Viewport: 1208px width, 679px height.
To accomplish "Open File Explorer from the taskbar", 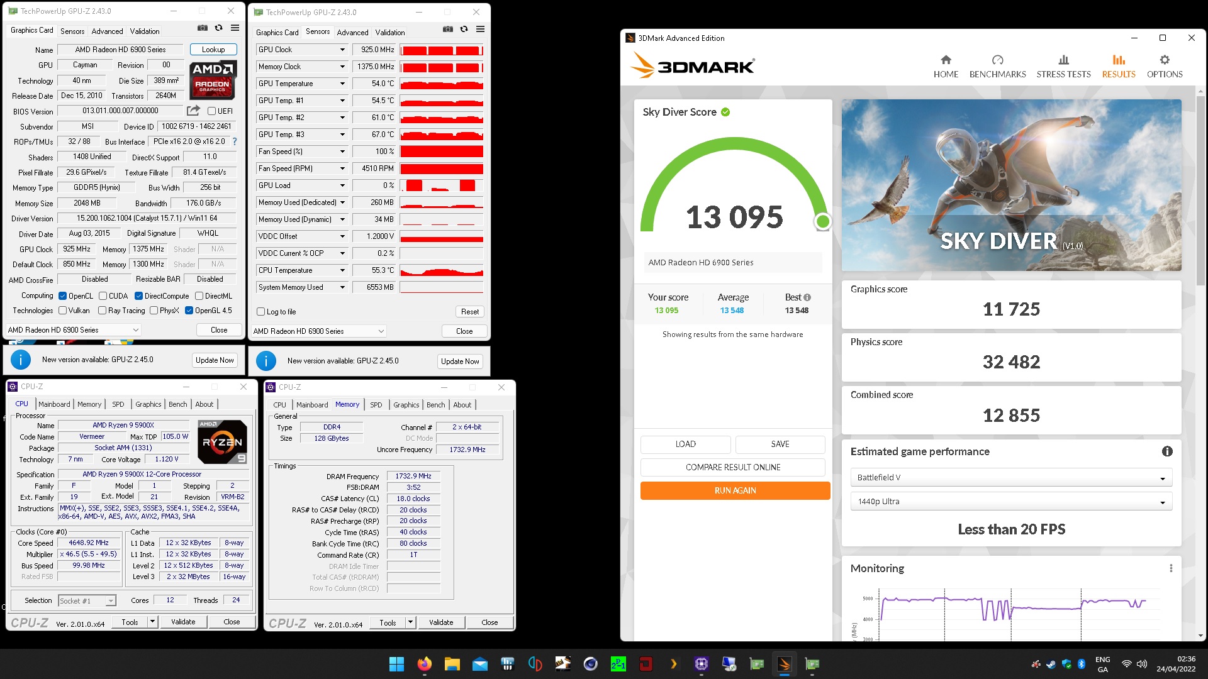I will [452, 664].
